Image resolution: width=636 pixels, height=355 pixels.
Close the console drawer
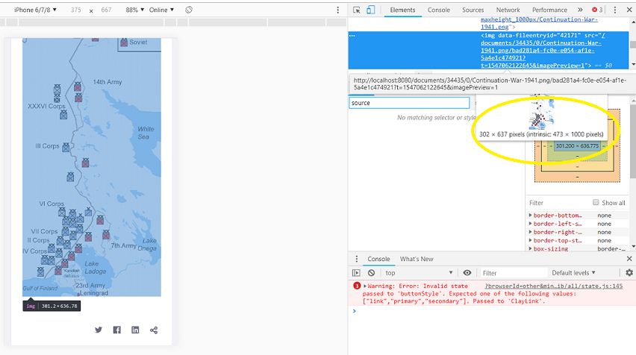pos(629,259)
